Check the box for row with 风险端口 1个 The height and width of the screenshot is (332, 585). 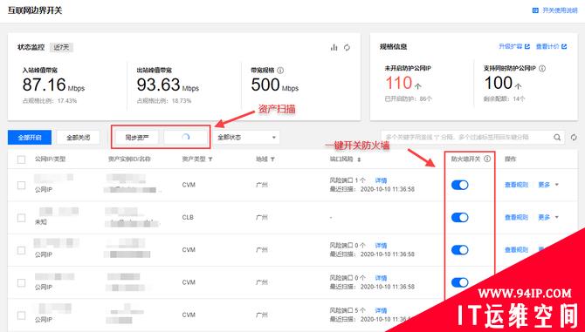pyautogui.click(x=21, y=185)
